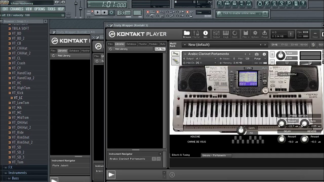Open the instrument Purge dropdown
Screen dimensions: 324x182
260,59
